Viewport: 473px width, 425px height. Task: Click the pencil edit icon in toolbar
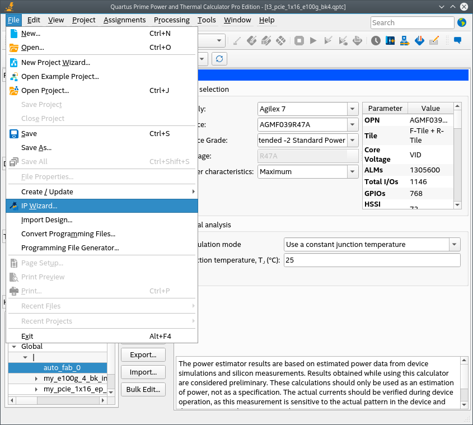[x=434, y=41]
